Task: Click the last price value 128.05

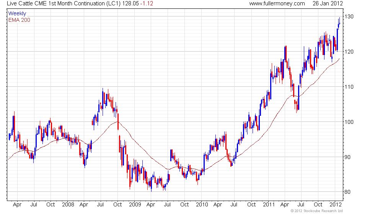Action: tap(130, 3)
